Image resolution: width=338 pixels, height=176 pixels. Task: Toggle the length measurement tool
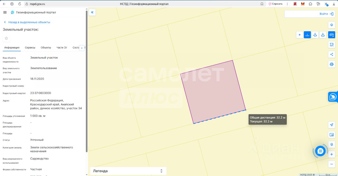tap(307, 35)
